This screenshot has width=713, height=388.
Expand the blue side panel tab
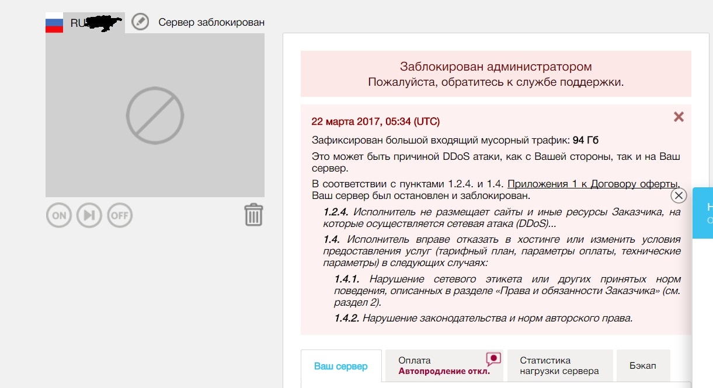click(704, 213)
